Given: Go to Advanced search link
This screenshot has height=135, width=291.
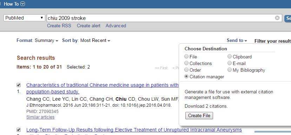Looking at the screenshot, I should pos(116,26).
